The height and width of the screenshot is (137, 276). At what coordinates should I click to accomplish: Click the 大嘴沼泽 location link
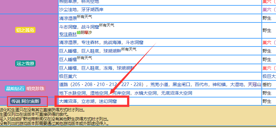[68, 101]
